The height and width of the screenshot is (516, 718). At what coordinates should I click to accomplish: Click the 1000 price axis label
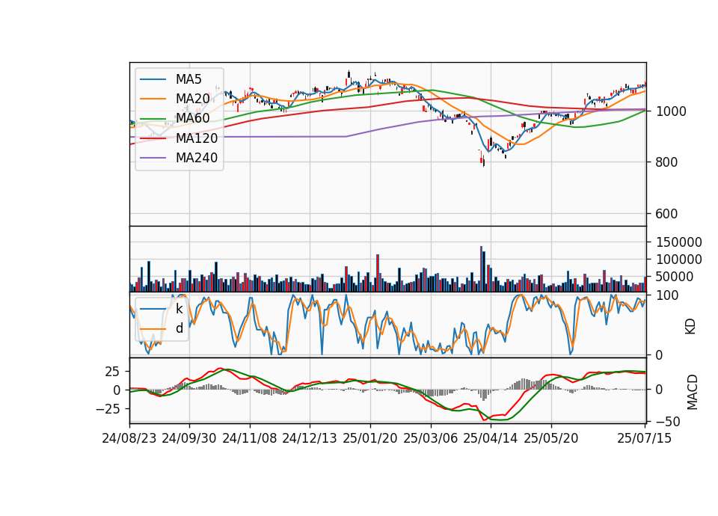[671, 111]
